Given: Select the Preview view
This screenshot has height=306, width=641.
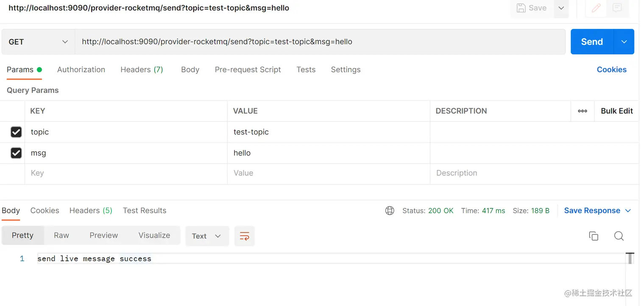Looking at the screenshot, I should click(x=104, y=236).
